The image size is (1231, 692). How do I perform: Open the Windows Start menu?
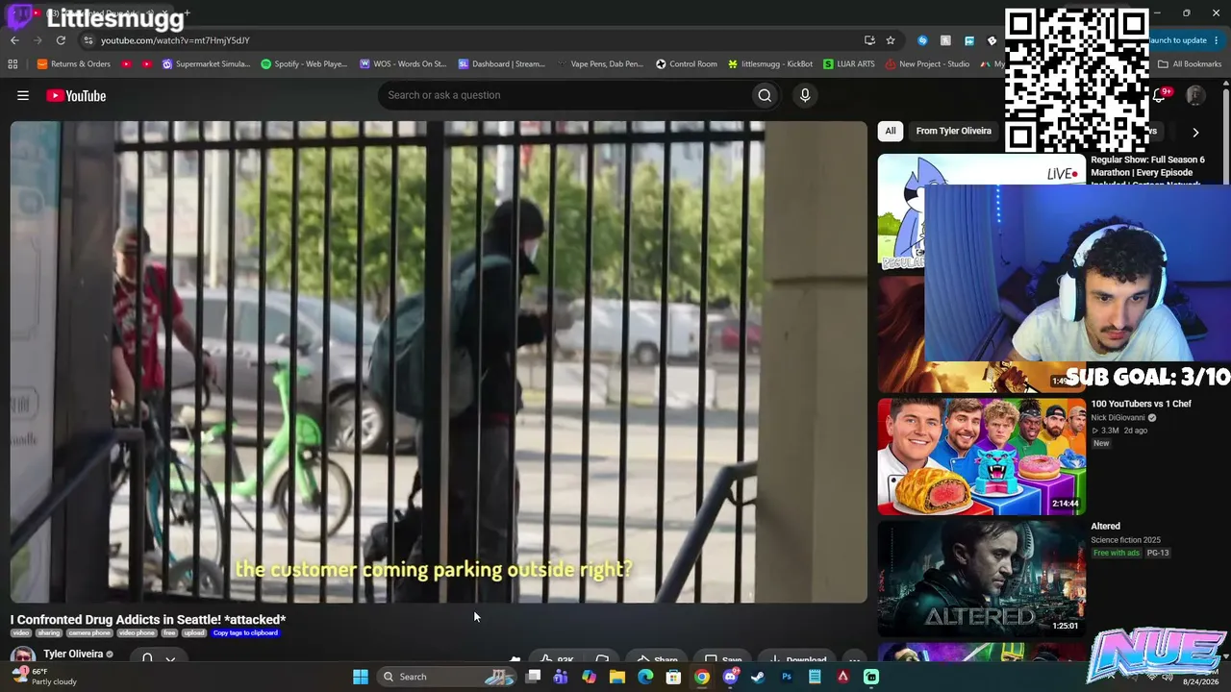(x=361, y=677)
